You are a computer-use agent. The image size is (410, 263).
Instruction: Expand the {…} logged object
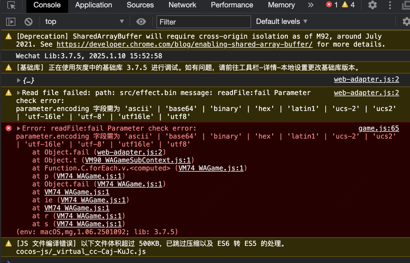19,80
